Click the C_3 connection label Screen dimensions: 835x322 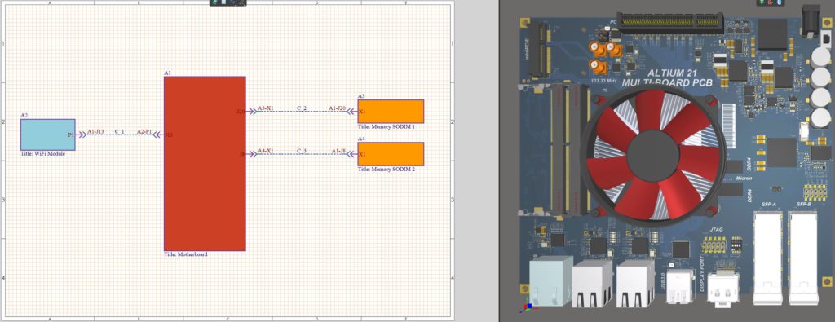coord(302,151)
